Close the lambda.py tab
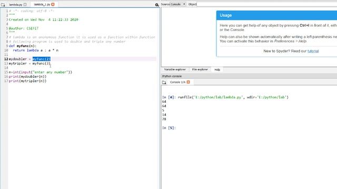 pos(25,4)
